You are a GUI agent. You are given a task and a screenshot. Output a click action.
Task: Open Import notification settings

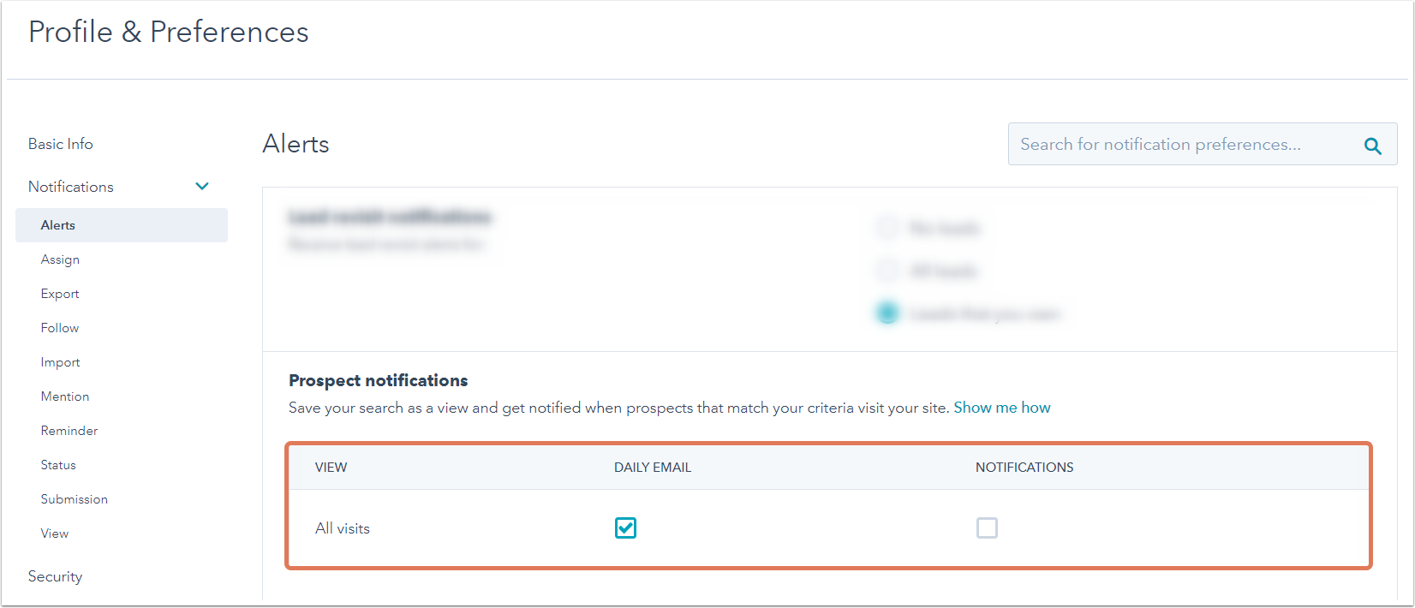(x=60, y=362)
